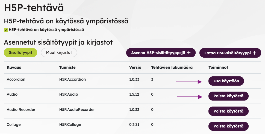Image resolution: width=265 pixels, height=134 pixels.
Task: Click the Versio column header
Action: point(135,67)
